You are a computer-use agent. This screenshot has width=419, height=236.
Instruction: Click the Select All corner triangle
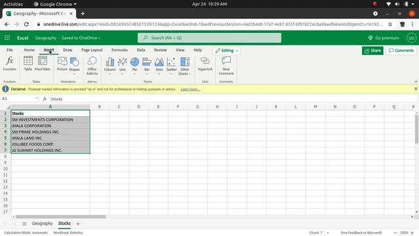pos(8,107)
